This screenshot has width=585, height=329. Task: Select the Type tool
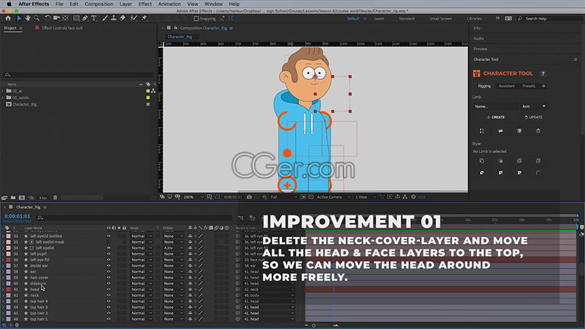tap(94, 18)
